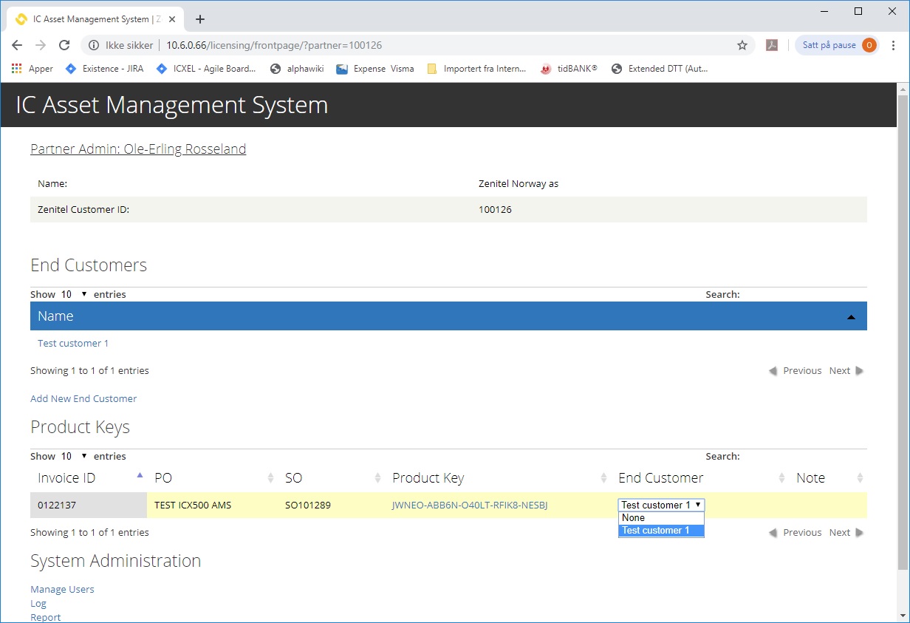The height and width of the screenshot is (623, 910).
Task: Open End Customers show entries dropdown
Action: [74, 294]
